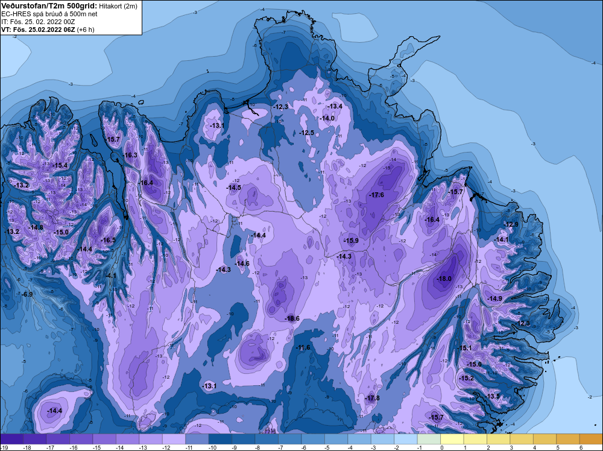Click the -18.0 temperature value on the map

(x=444, y=279)
